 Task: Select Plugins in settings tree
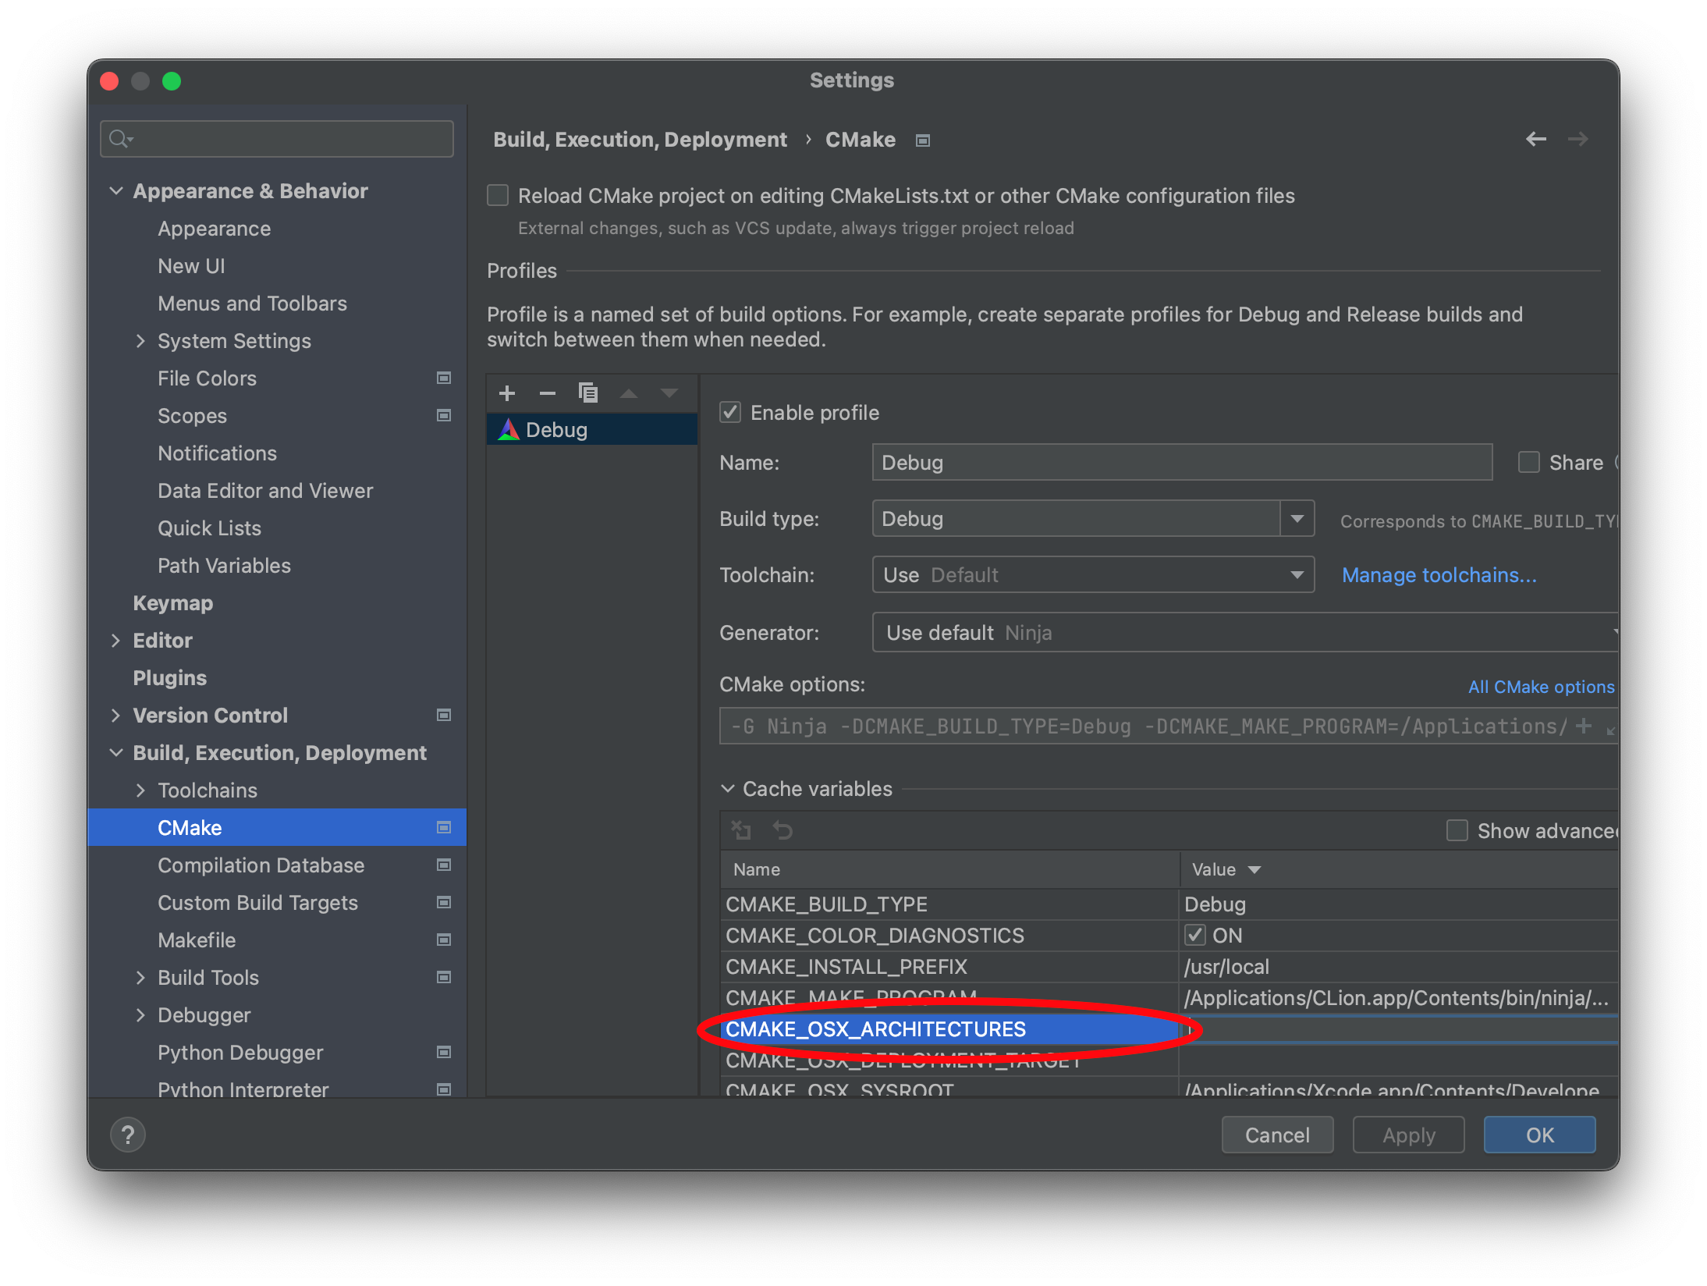(x=170, y=678)
